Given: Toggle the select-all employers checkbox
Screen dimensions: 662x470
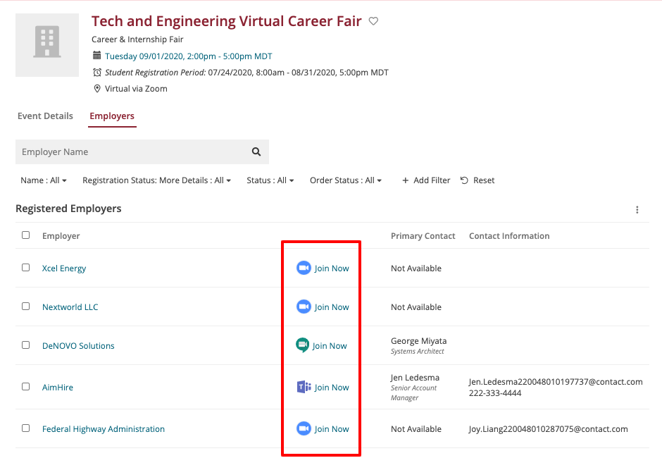Looking at the screenshot, I should pos(26,235).
